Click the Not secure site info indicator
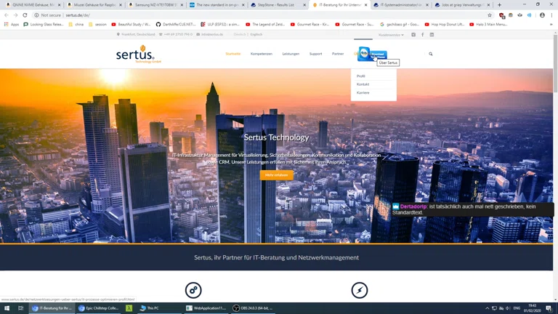 [48, 15]
